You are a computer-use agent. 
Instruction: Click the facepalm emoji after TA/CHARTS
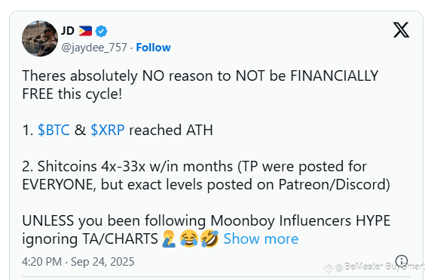click(169, 238)
